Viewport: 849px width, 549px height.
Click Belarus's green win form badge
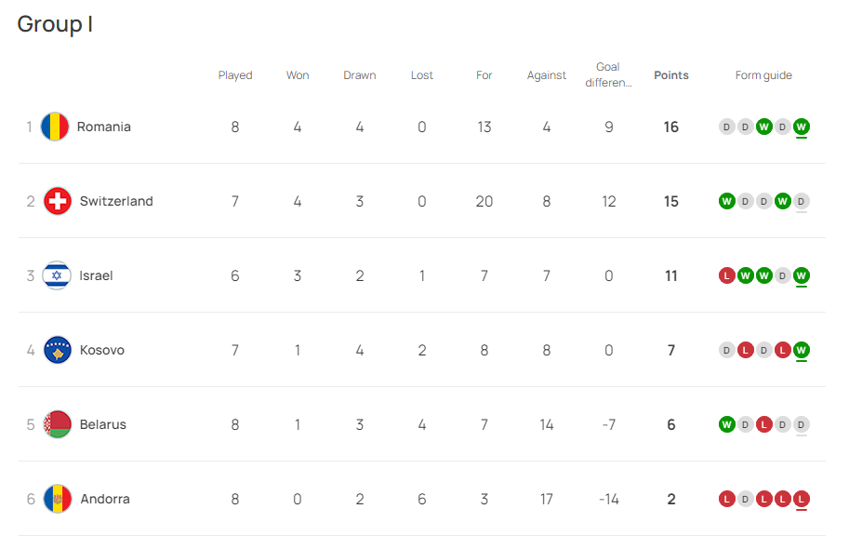click(x=726, y=424)
